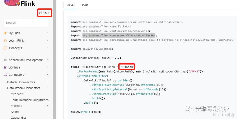The image size is (237, 119).
Task: Click the book icon beside Libraries
Action: pos(5,67)
